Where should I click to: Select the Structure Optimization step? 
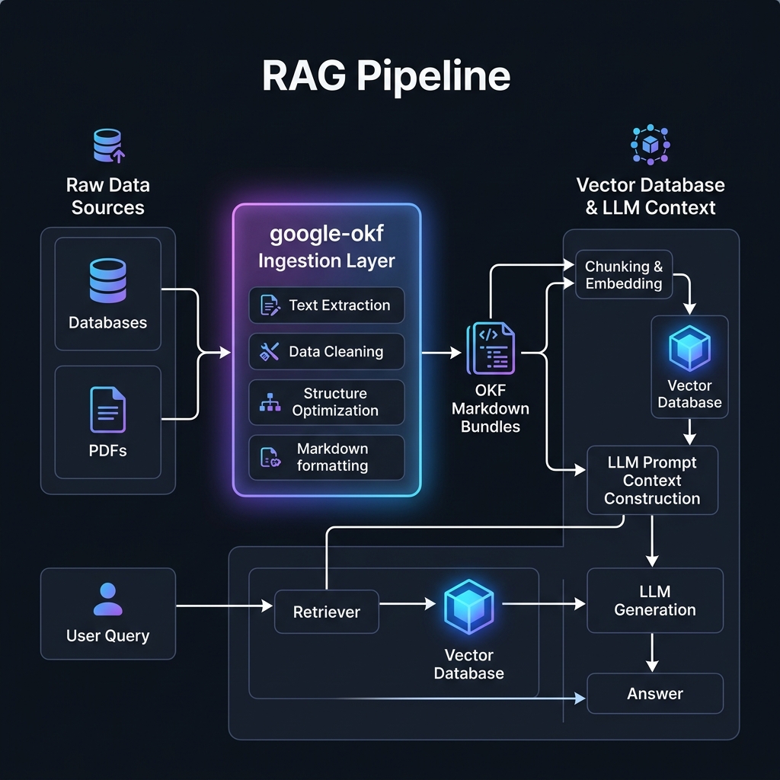[326, 402]
